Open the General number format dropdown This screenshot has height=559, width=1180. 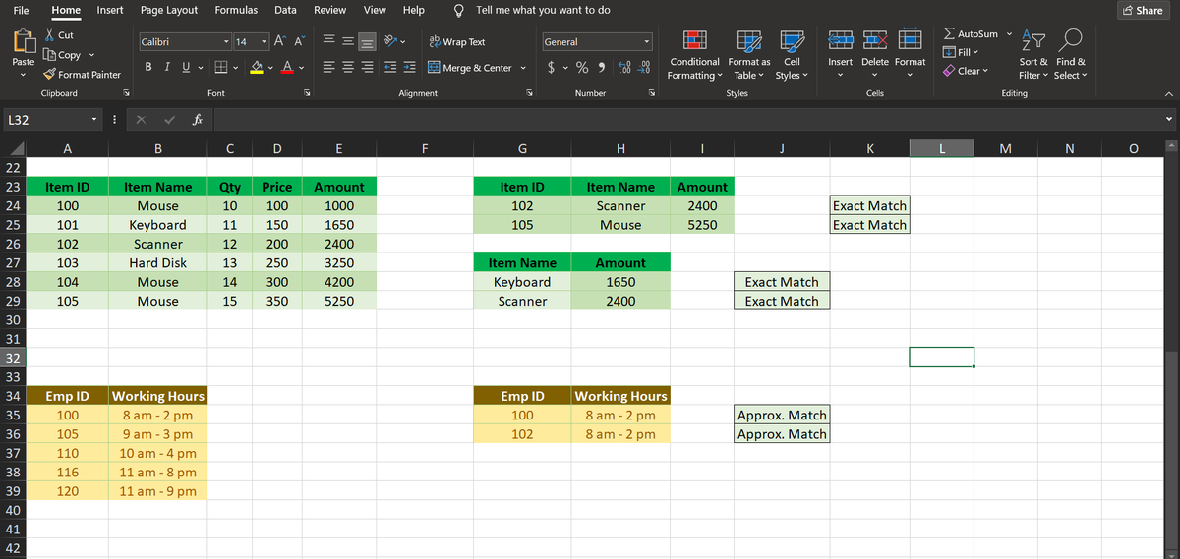[x=648, y=42]
